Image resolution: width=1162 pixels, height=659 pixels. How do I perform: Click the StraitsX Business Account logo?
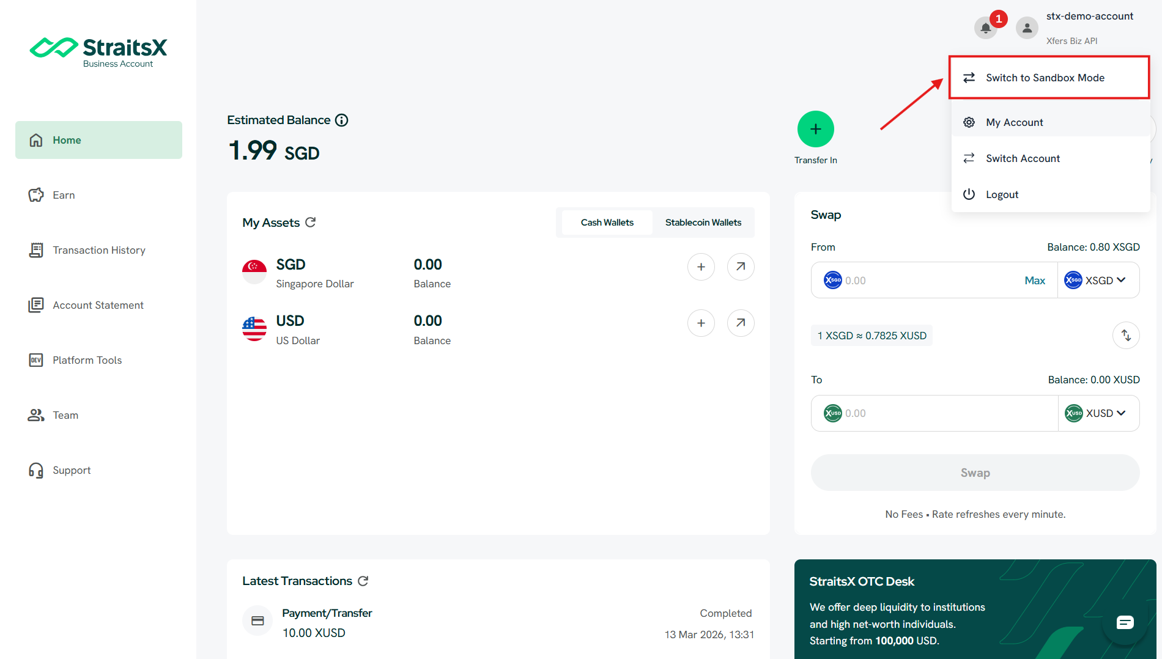point(98,52)
